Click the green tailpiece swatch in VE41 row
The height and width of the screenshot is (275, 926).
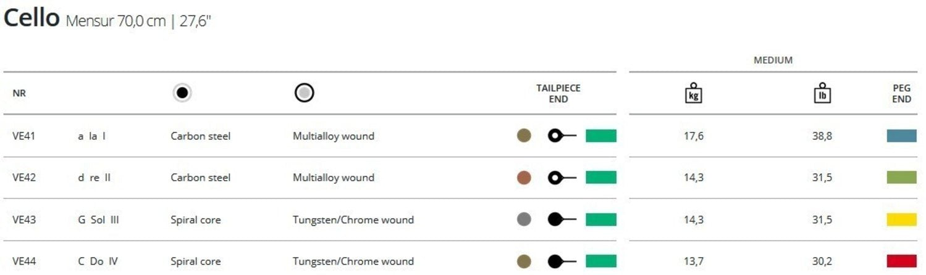[x=600, y=136]
